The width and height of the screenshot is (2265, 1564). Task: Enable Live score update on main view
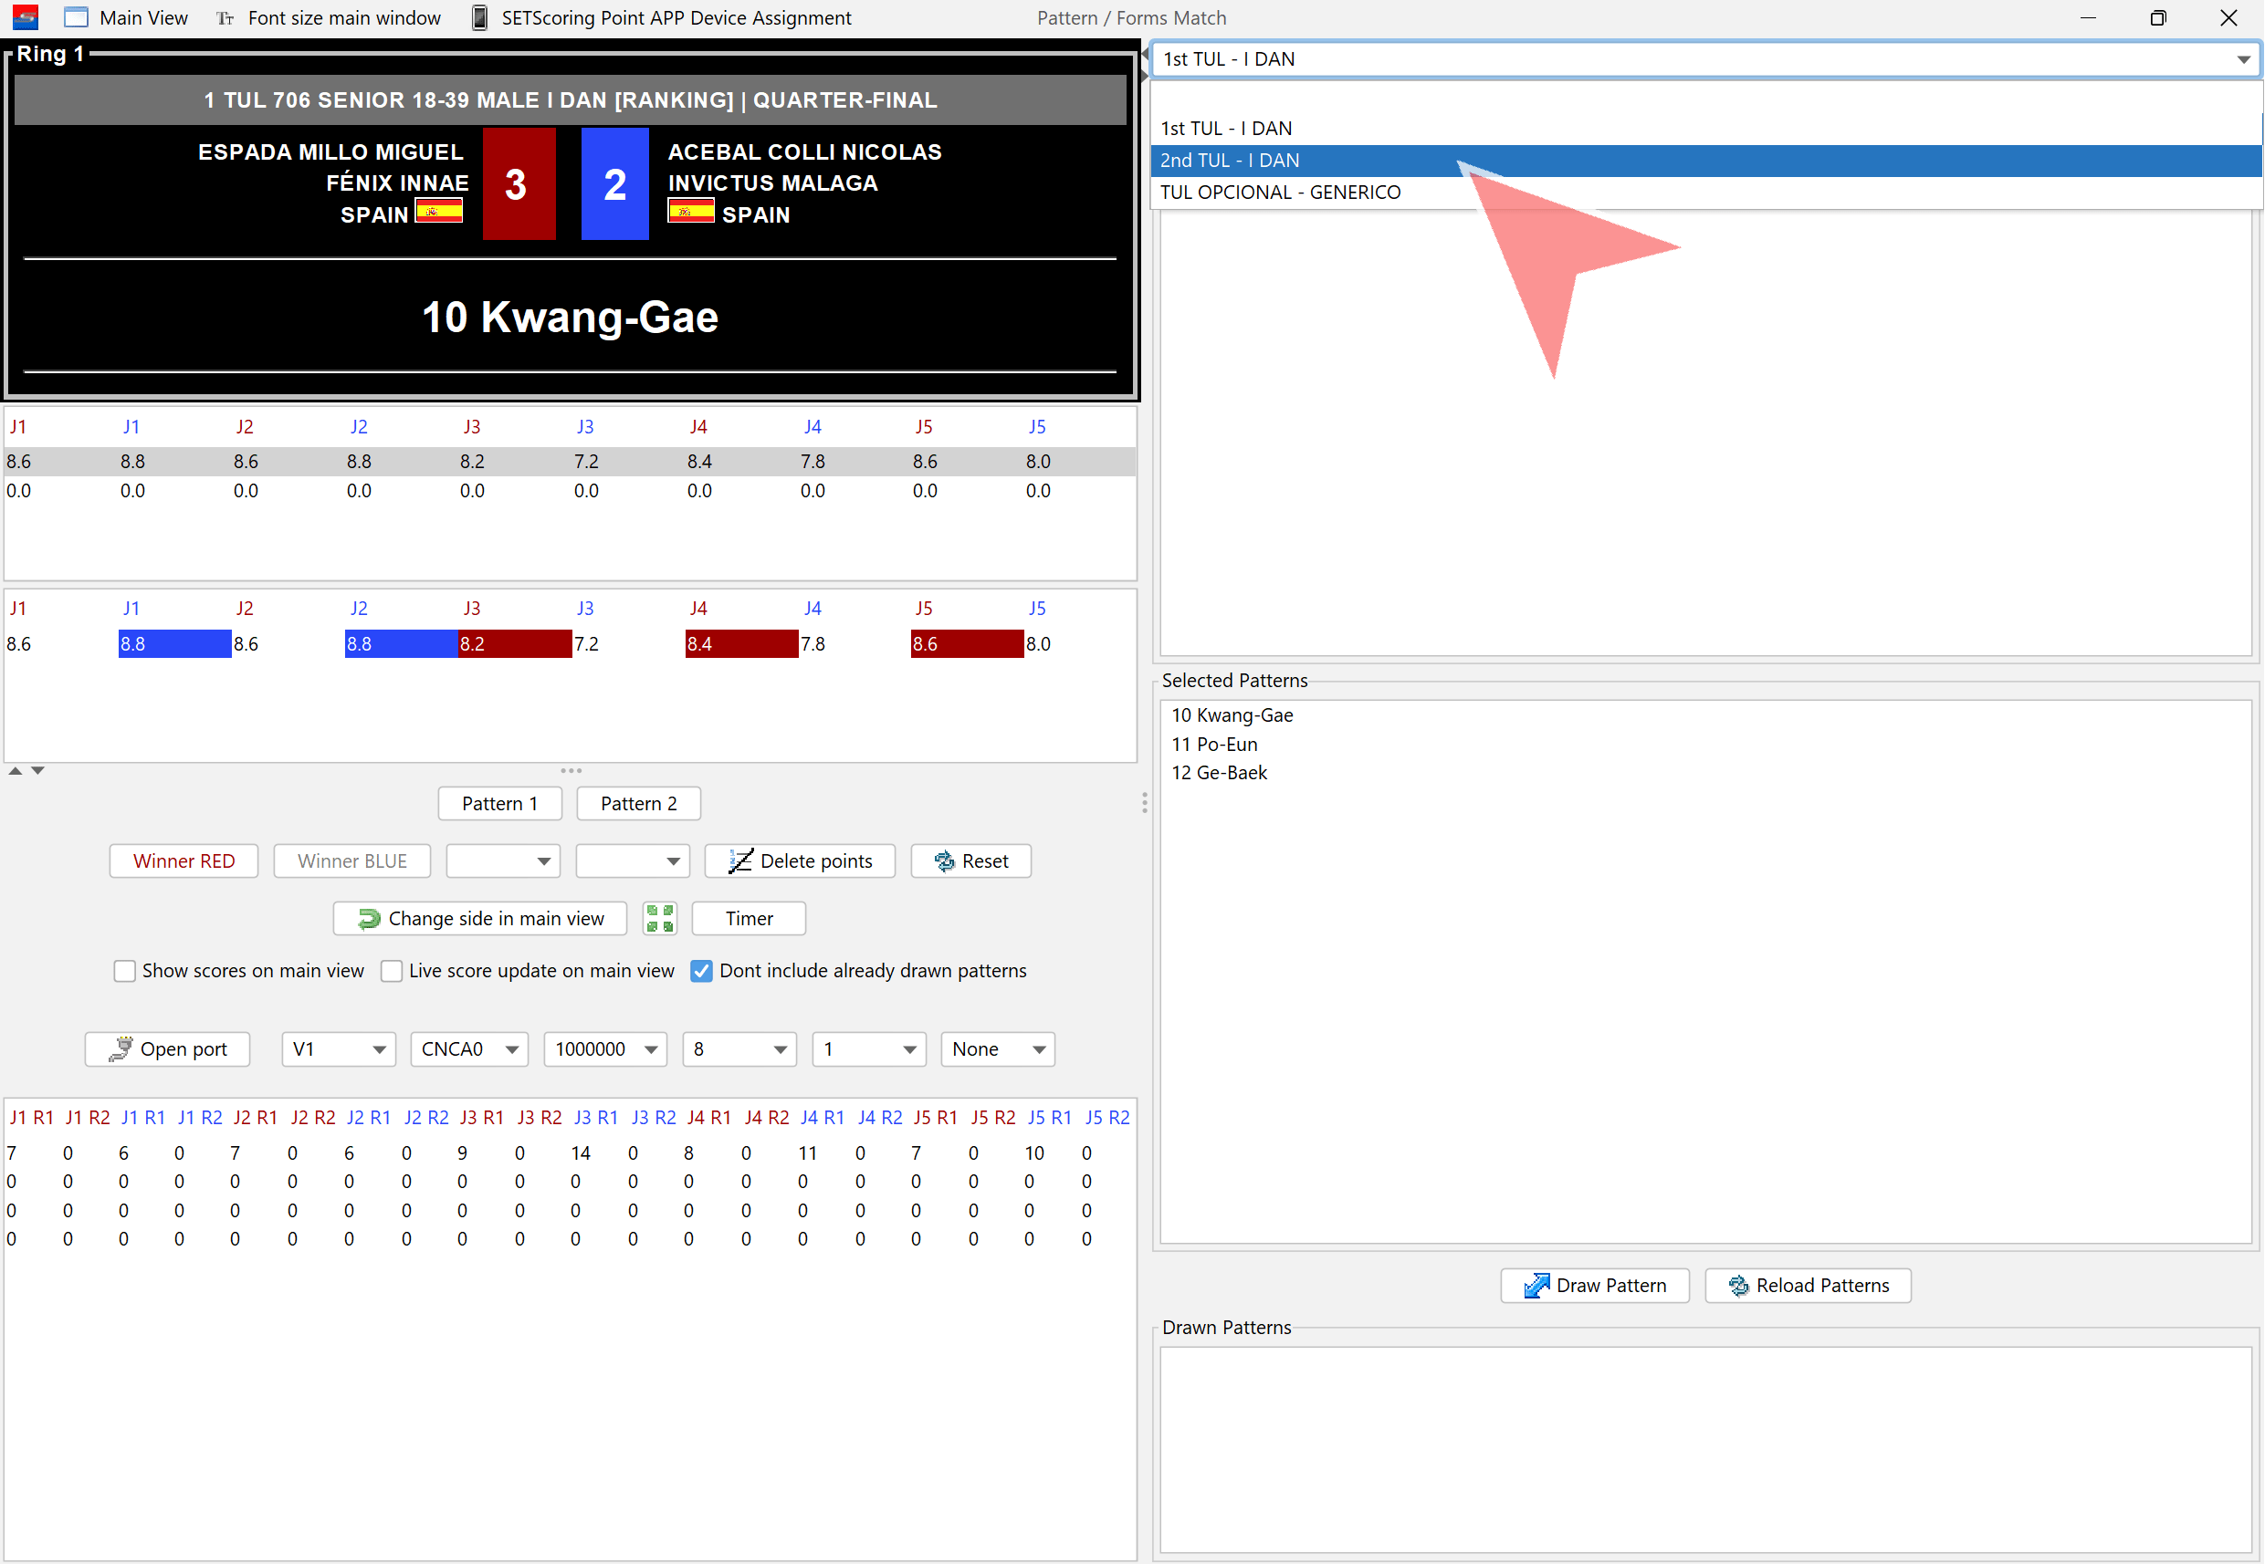392,971
